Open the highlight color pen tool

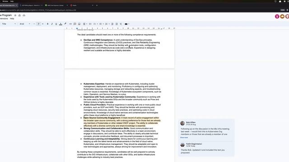65,24
